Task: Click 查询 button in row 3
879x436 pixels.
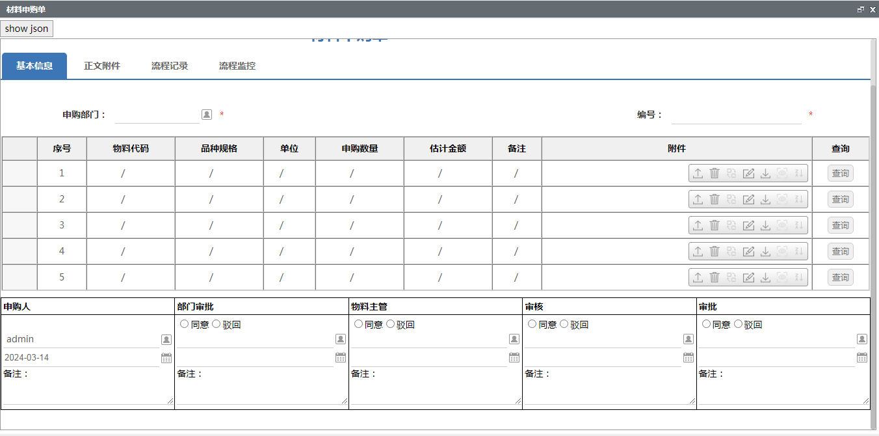Action: click(840, 225)
